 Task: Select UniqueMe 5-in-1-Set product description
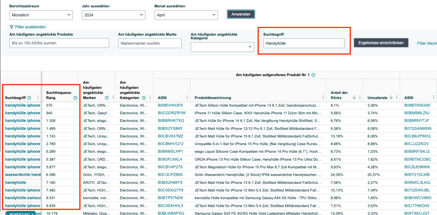pos(258,144)
